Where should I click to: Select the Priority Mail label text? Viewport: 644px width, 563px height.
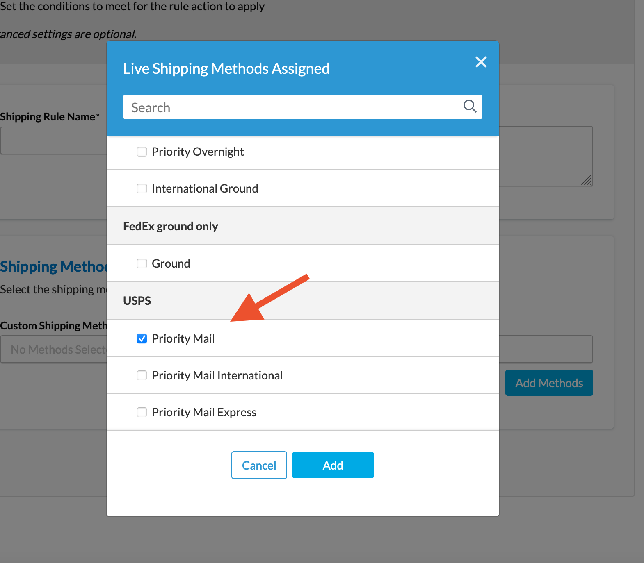tap(183, 338)
